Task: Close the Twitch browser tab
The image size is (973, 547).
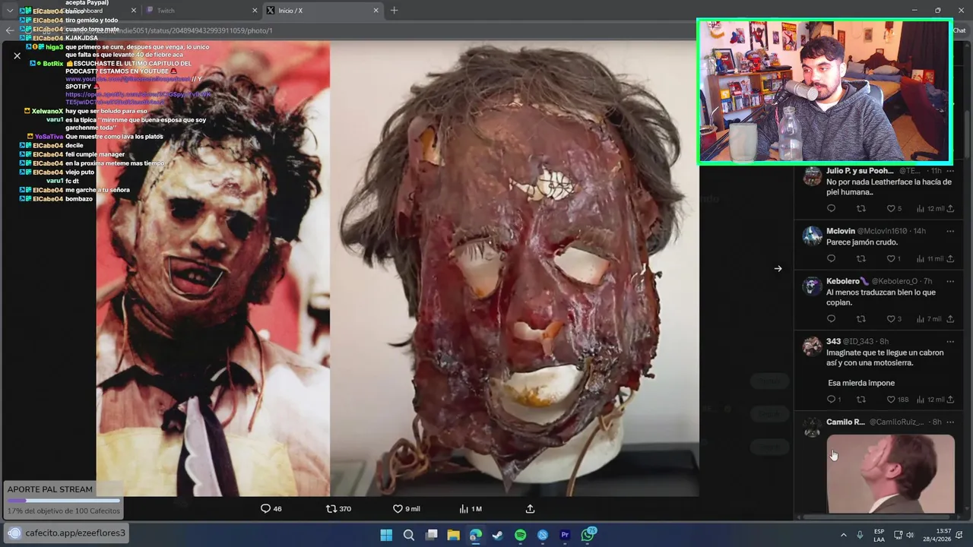Action: click(x=255, y=11)
